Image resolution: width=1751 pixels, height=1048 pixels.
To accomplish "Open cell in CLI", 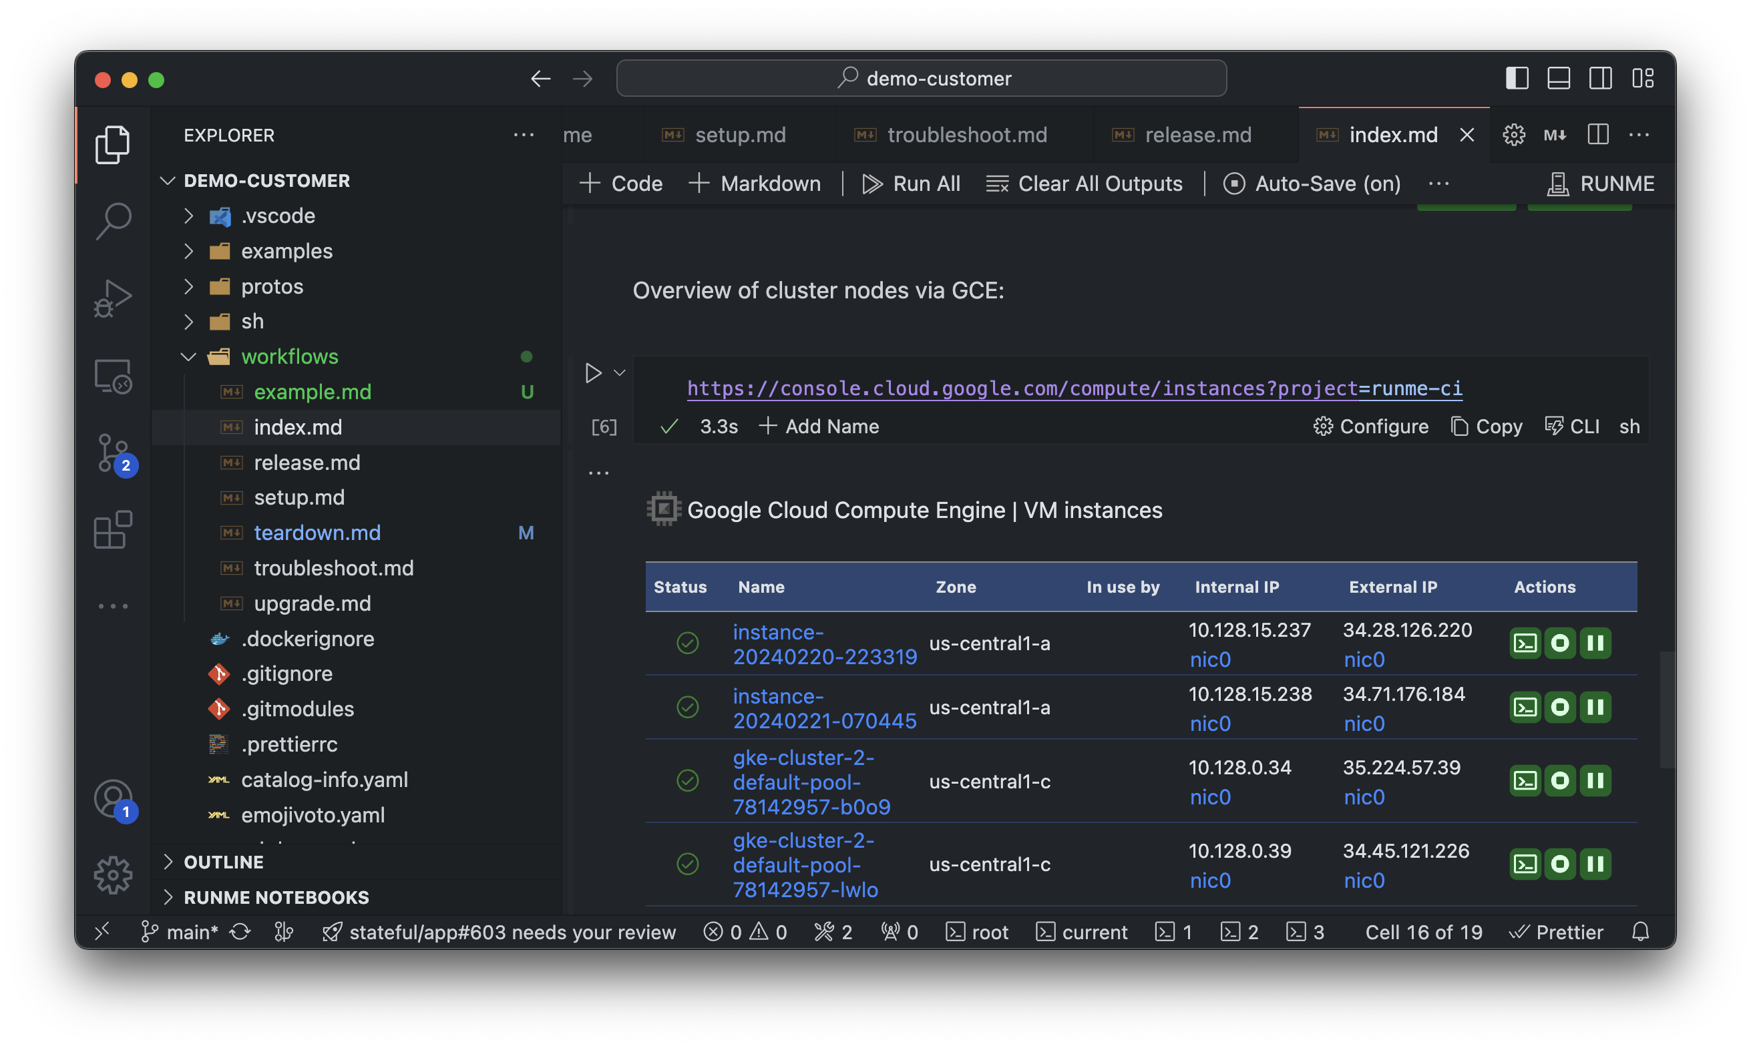I will pyautogui.click(x=1571, y=427).
